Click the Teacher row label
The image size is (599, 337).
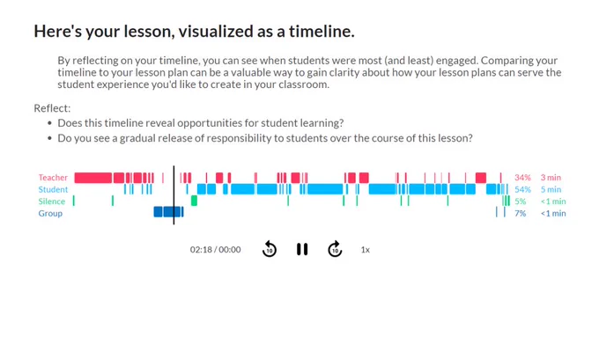(53, 178)
